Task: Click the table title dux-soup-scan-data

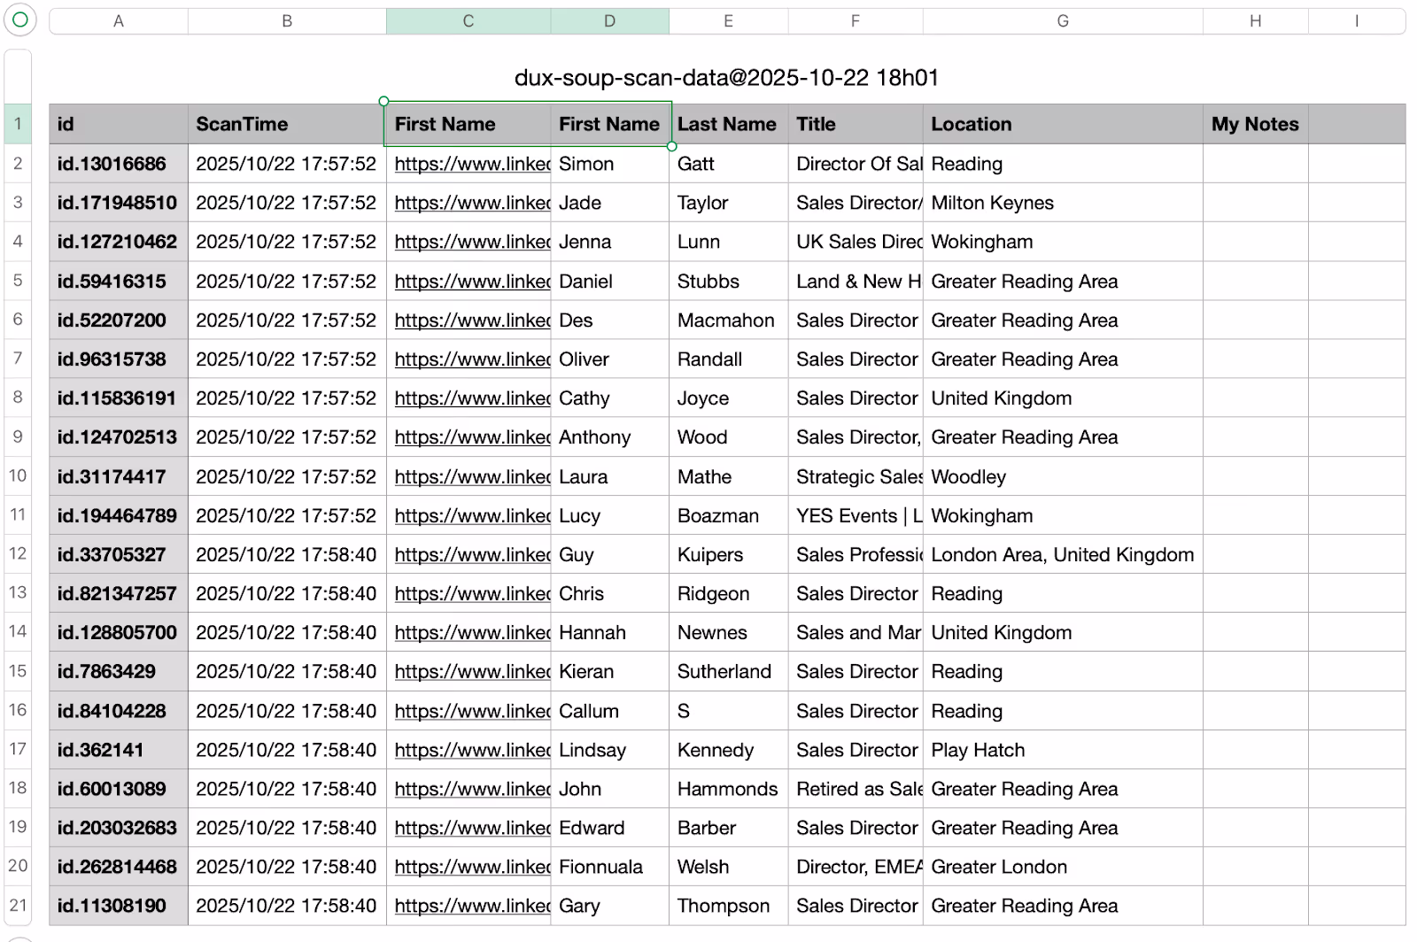Action: click(x=726, y=78)
